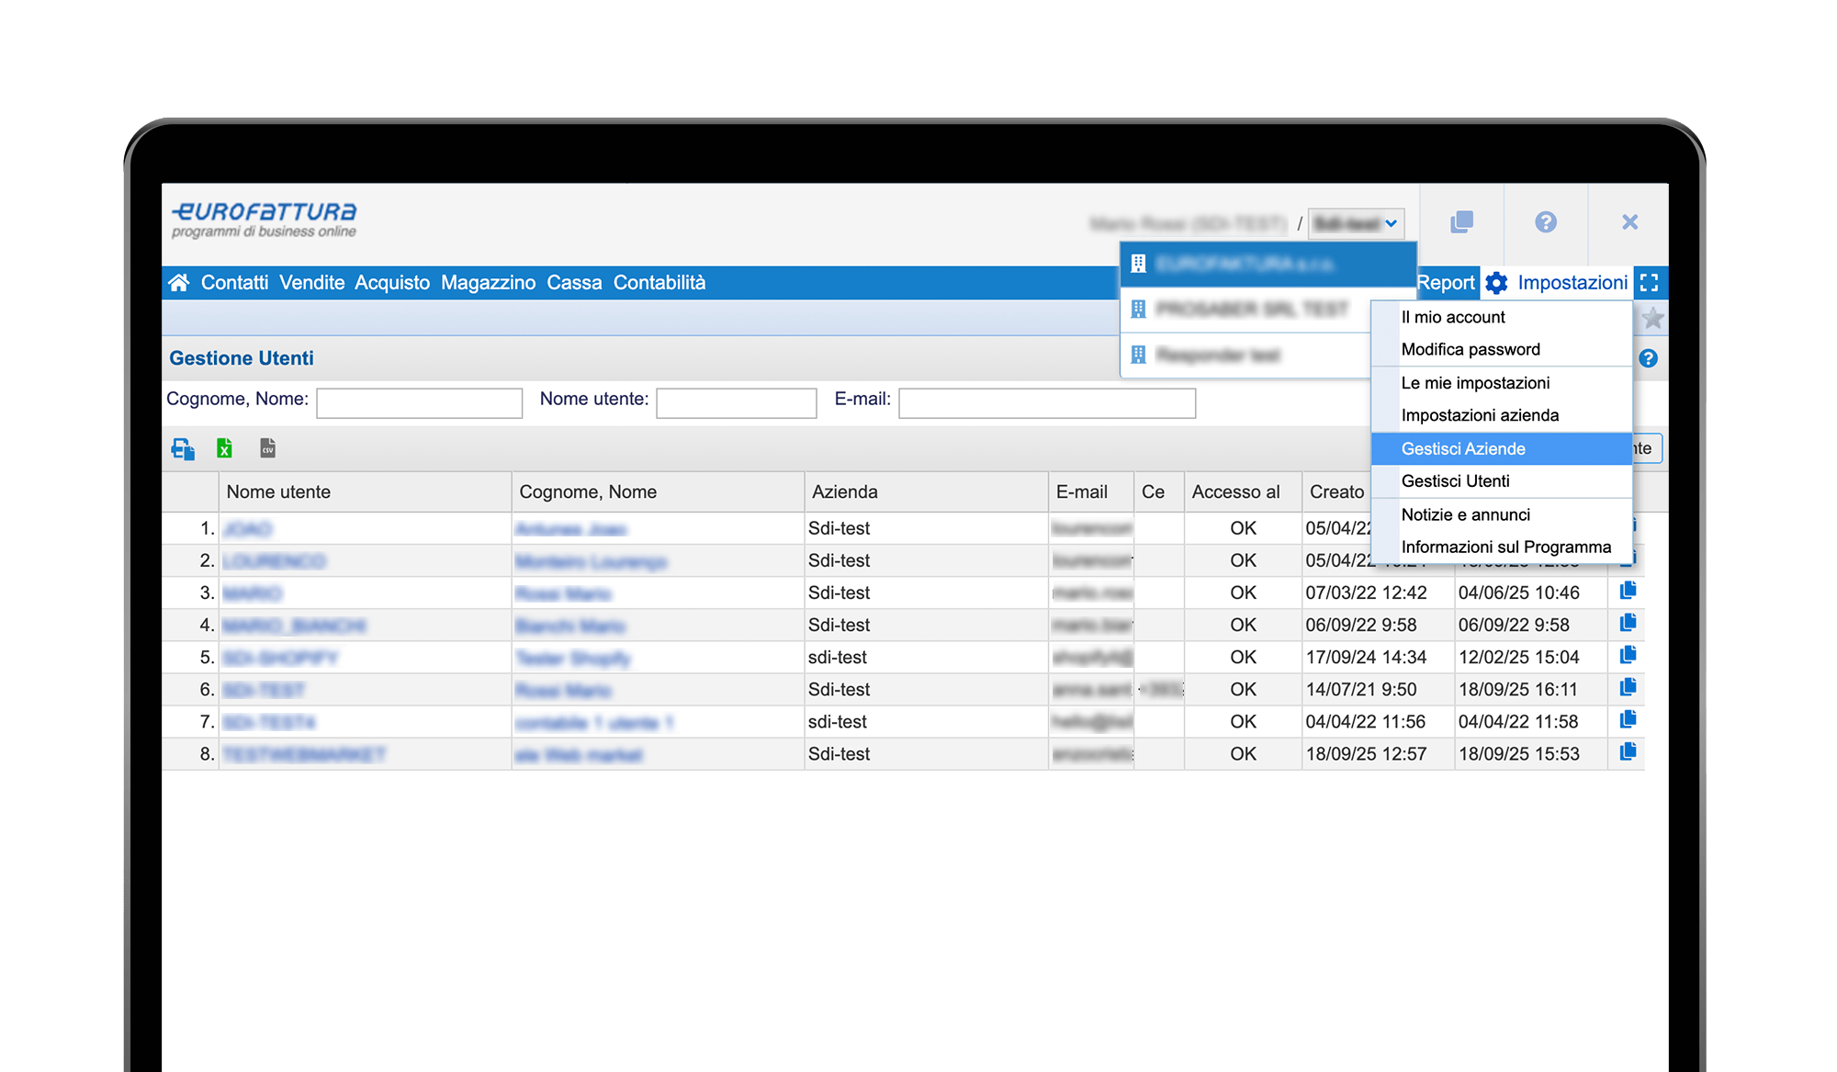The height and width of the screenshot is (1072, 1837).
Task: Click the star favorites icon
Action: click(1652, 319)
